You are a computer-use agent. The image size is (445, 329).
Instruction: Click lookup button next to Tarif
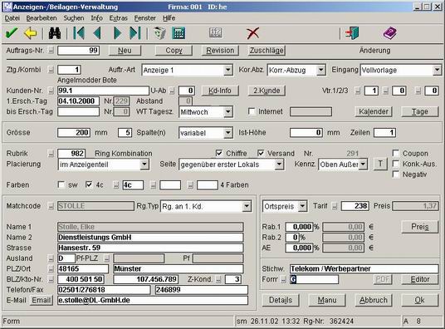point(335,206)
